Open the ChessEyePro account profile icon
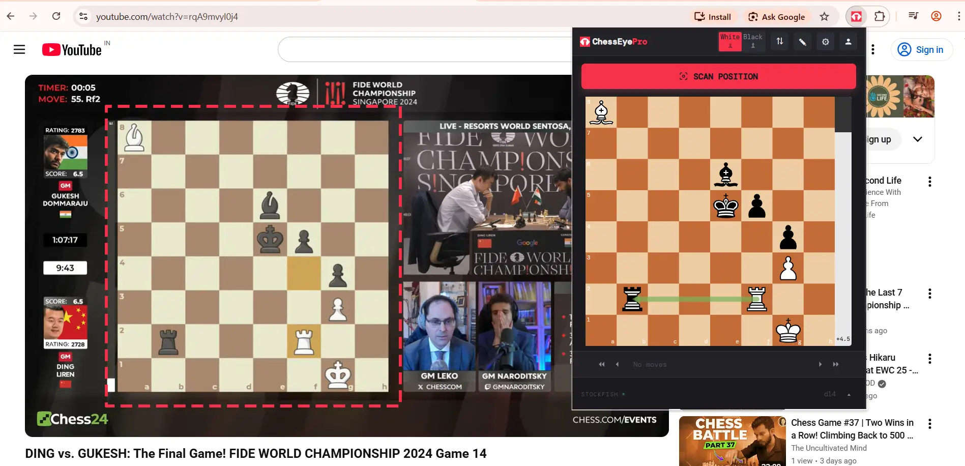The width and height of the screenshot is (965, 466). point(848,42)
